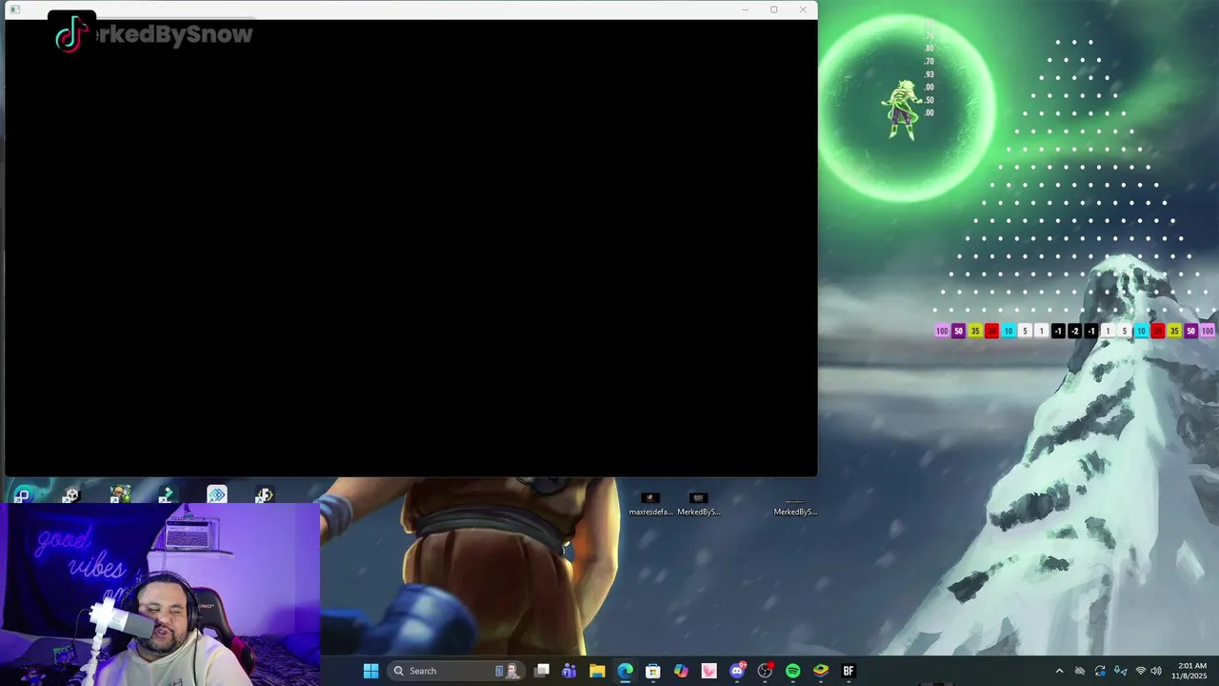
Task: Show hidden system tray icons
Action: [1059, 672]
